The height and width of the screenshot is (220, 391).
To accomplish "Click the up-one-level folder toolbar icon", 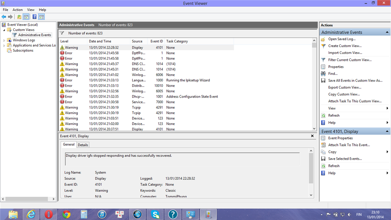I will pos(19,17).
